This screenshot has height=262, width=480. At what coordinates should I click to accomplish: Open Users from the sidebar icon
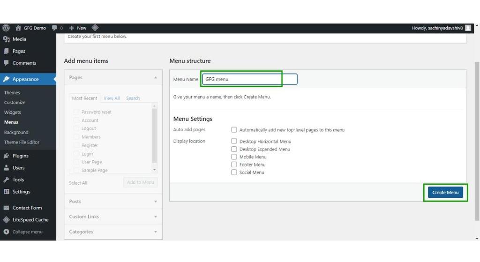coord(7,168)
